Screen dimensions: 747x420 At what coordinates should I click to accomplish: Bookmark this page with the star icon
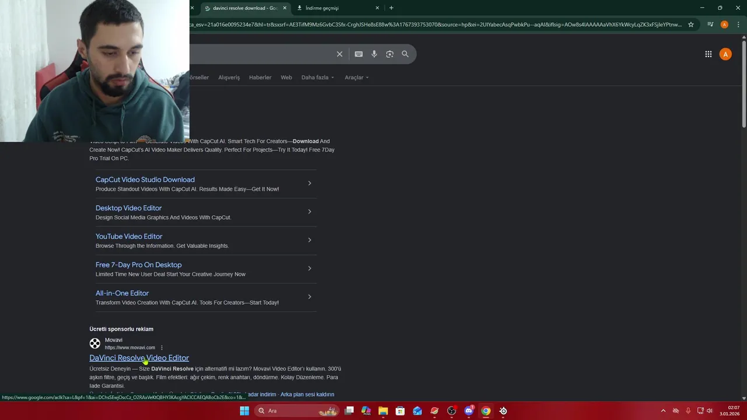[x=691, y=24]
